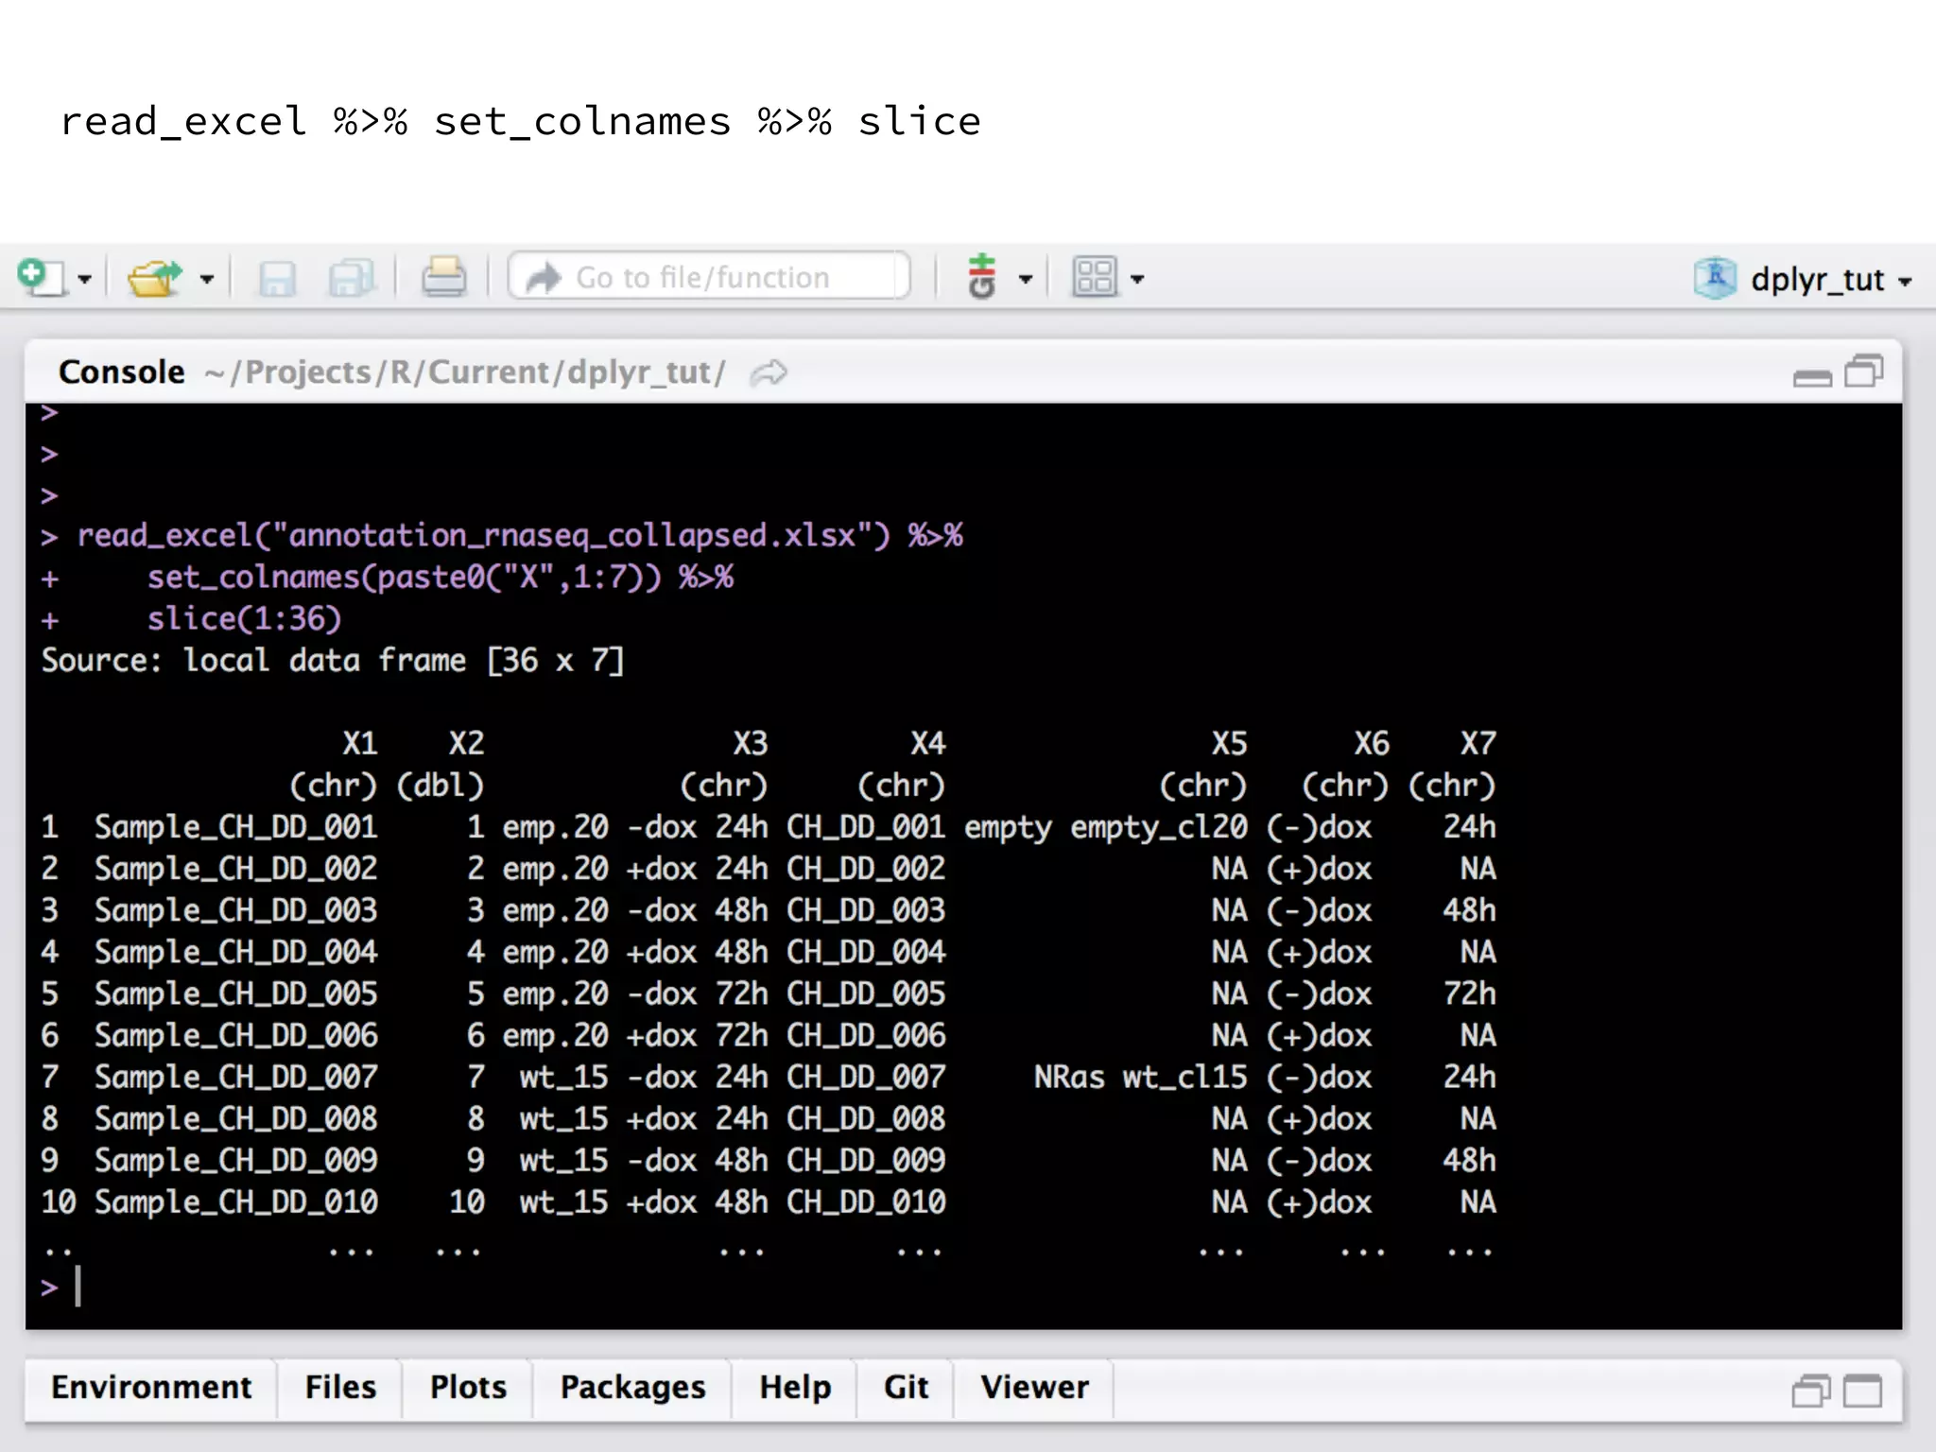Viewport: 1936px width, 1452px height.
Task: Click the X1 column header
Action: (x=359, y=744)
